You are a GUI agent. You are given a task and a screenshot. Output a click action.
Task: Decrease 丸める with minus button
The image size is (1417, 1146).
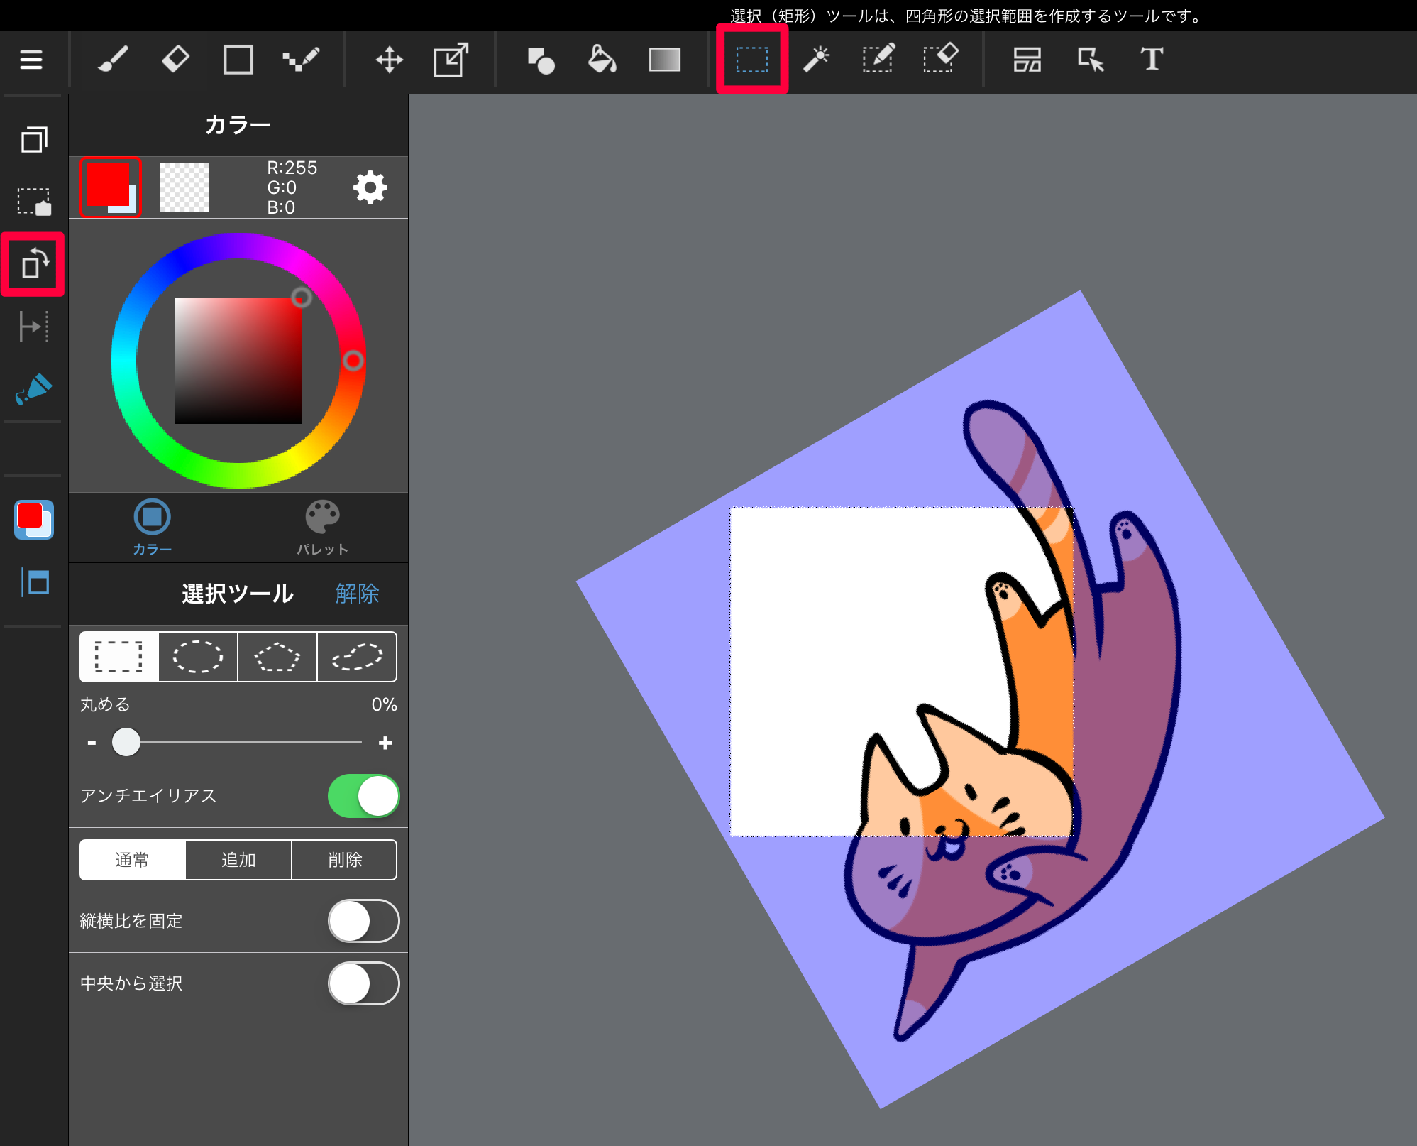tap(92, 743)
